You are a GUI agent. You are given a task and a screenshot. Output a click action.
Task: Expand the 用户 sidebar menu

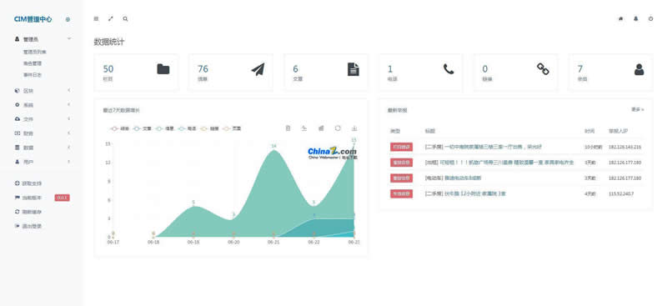pyautogui.click(x=42, y=162)
